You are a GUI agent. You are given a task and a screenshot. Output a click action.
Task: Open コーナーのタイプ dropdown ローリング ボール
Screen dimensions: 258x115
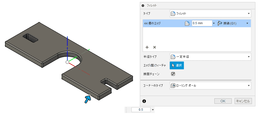click(210, 86)
